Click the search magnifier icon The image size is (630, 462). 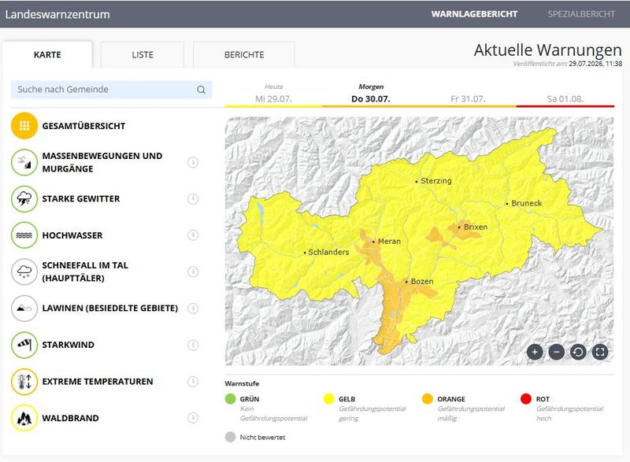pos(202,90)
